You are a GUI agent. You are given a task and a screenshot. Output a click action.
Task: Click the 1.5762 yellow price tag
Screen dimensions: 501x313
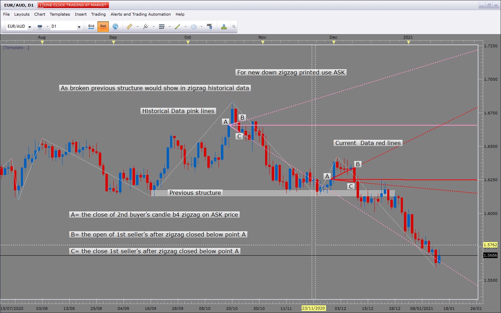click(491, 245)
